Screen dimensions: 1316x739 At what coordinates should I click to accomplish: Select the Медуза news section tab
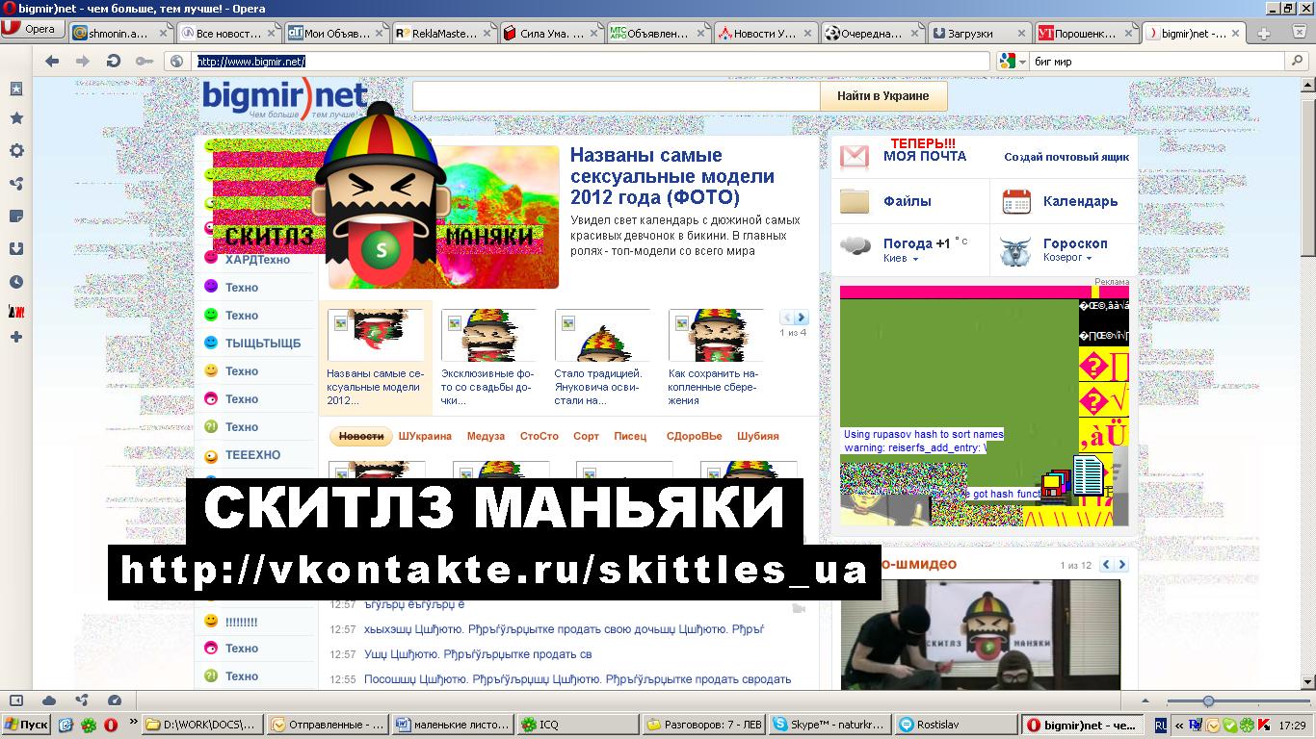[486, 436]
